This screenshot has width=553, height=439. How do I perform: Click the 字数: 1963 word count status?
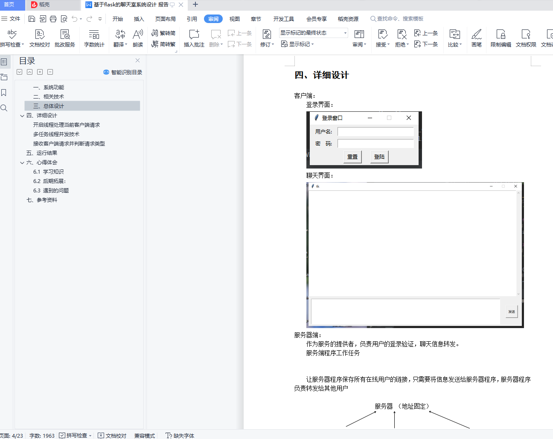pyautogui.click(x=42, y=436)
